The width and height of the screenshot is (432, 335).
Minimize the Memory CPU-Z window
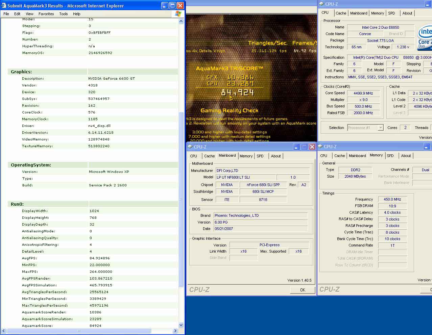[427, 147]
